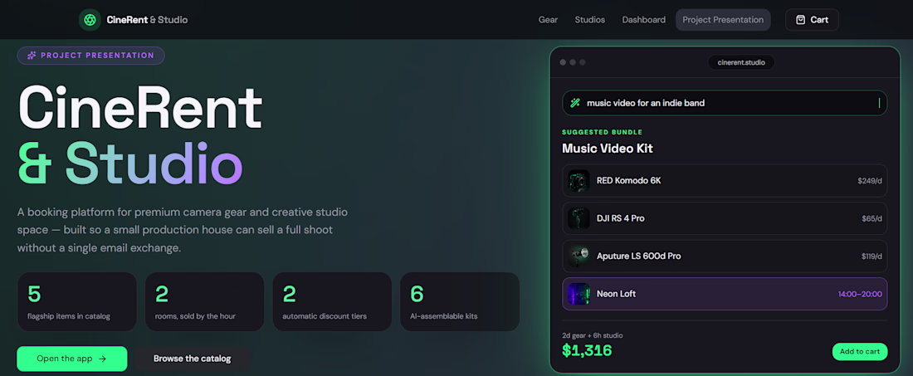Click the cinerent.studio address pill

click(741, 62)
